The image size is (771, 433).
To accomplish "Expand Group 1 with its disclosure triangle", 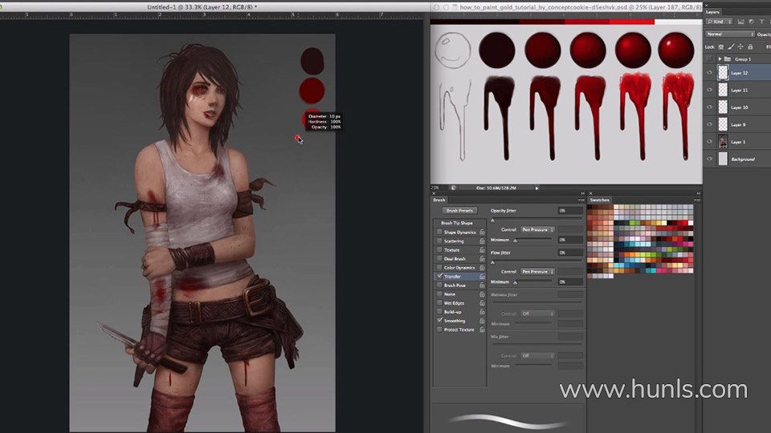I will (720, 59).
